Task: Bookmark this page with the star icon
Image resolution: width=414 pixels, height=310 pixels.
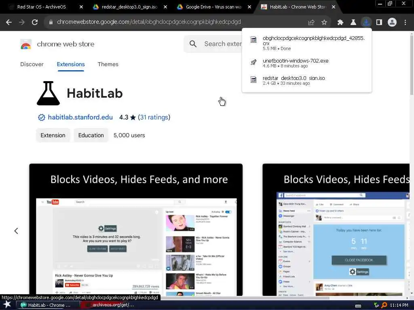Action: click(x=324, y=23)
